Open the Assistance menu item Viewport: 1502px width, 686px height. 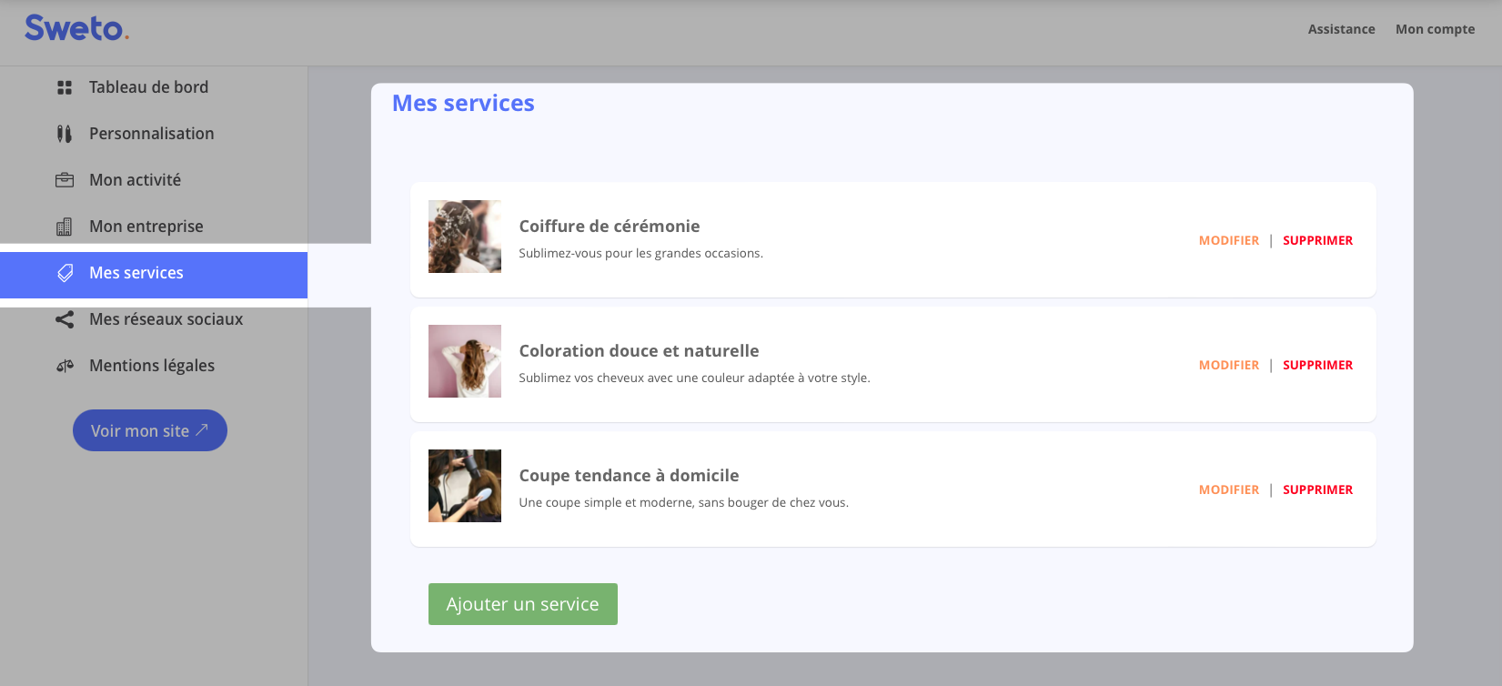(x=1341, y=29)
